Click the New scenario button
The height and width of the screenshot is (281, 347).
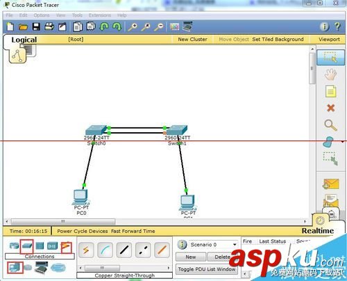[191, 257]
